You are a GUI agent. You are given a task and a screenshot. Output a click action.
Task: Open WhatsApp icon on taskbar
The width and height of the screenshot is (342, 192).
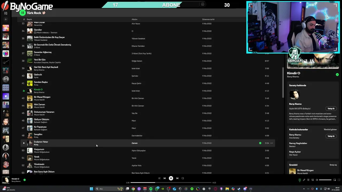157,189
